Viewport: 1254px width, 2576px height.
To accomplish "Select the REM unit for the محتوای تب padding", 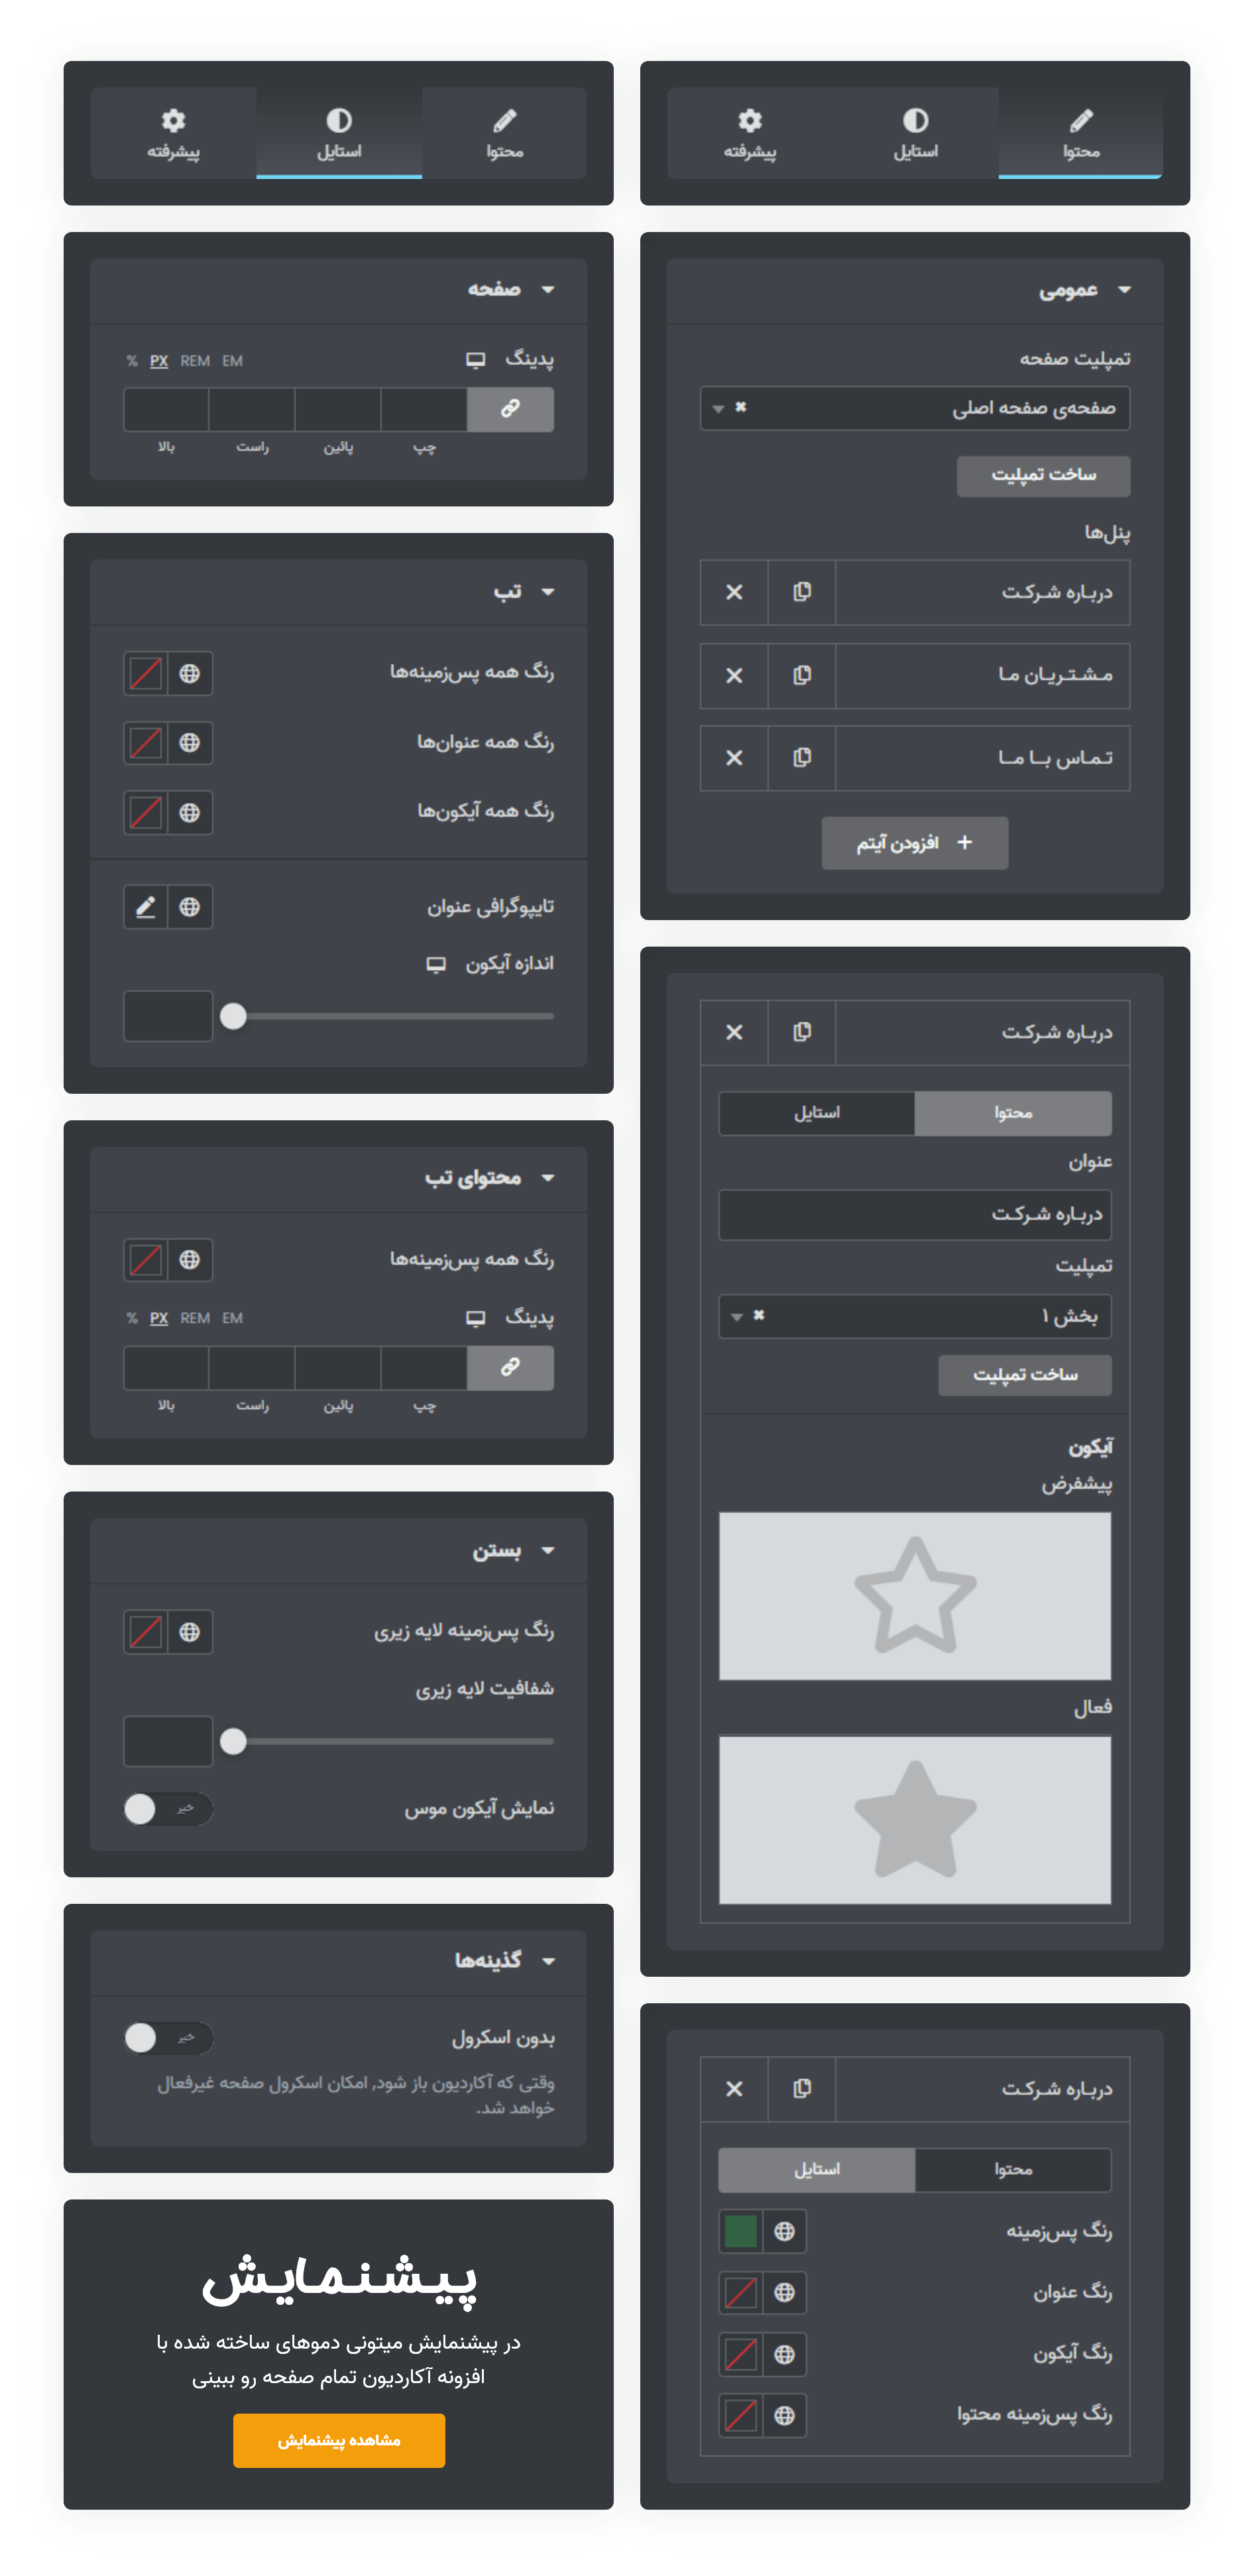I will tap(195, 1318).
